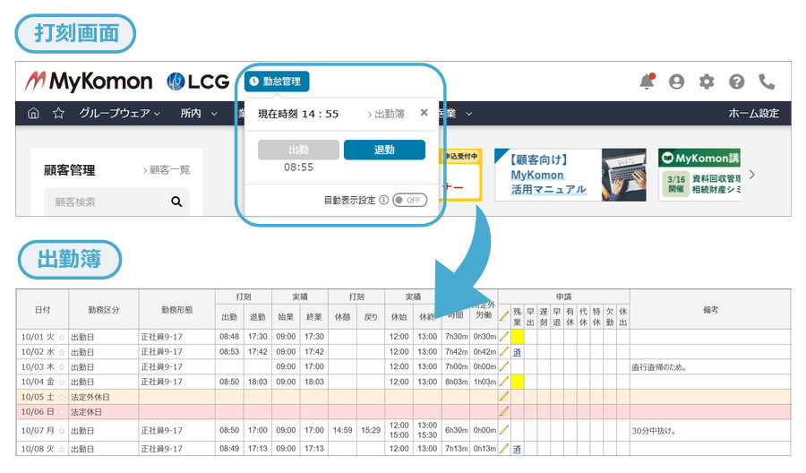Open settings via the gear icon
This screenshot has width=806, height=473.
[707, 82]
